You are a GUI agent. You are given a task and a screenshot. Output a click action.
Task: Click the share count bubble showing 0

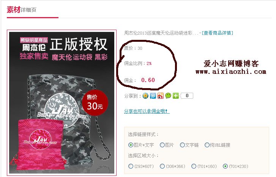pos(186,96)
